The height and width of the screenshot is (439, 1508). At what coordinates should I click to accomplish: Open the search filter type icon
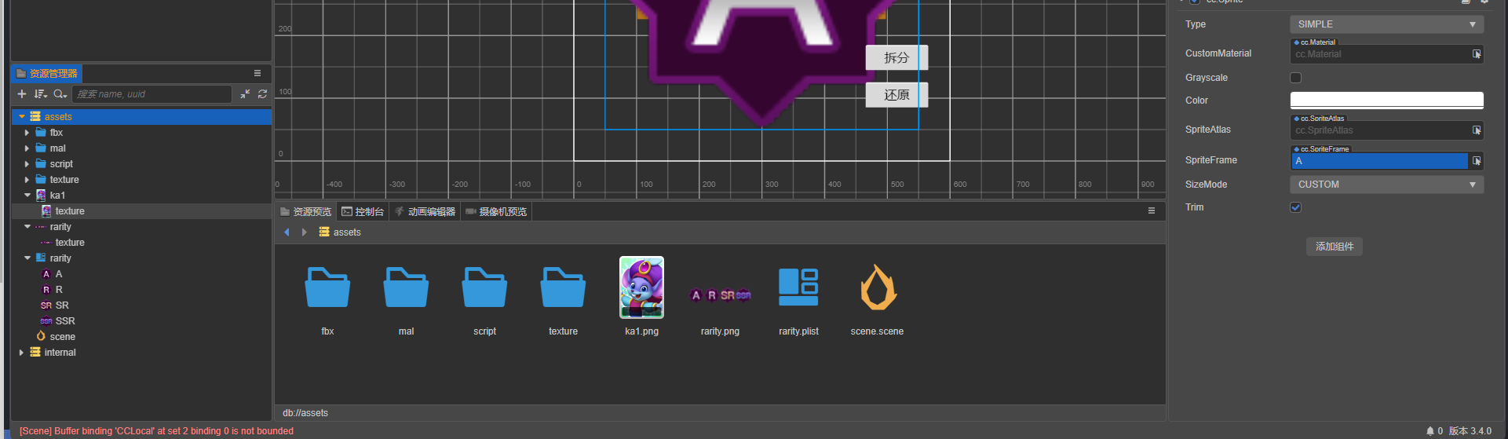click(x=60, y=93)
